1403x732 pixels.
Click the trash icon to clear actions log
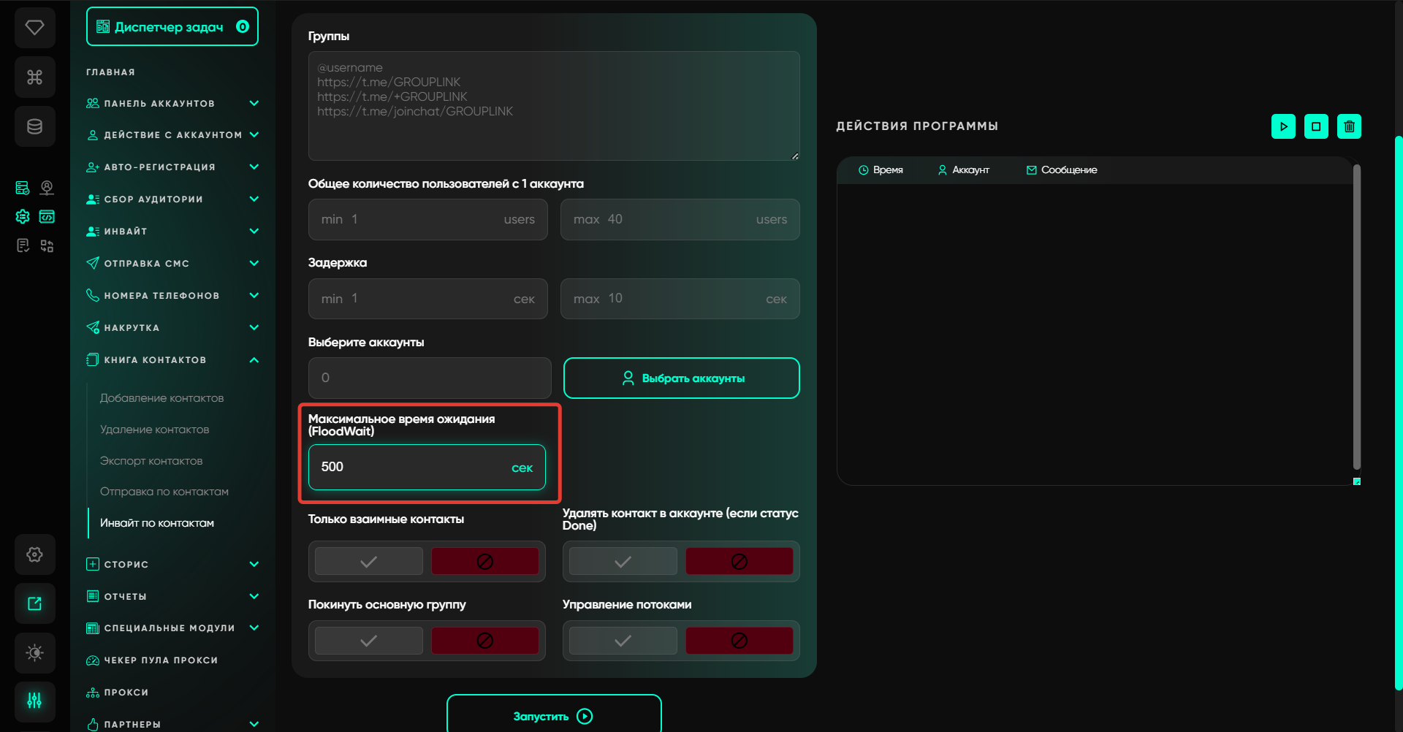[1349, 126]
